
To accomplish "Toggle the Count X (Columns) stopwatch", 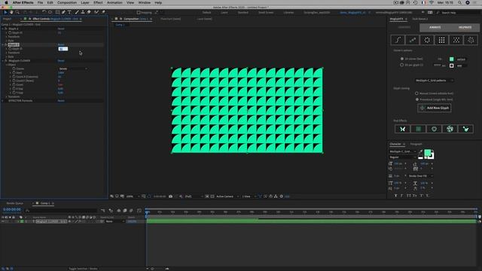I will [x=14, y=77].
